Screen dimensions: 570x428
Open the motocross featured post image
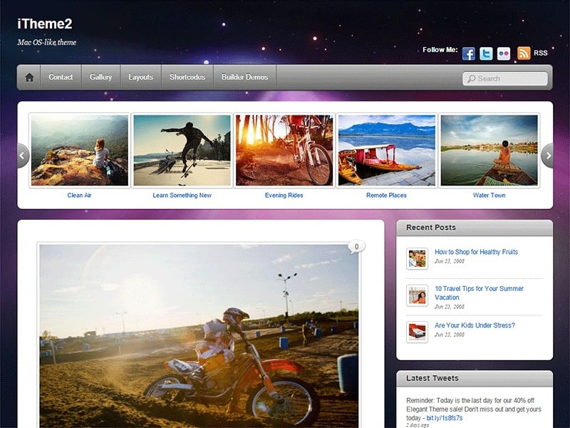tap(199, 335)
